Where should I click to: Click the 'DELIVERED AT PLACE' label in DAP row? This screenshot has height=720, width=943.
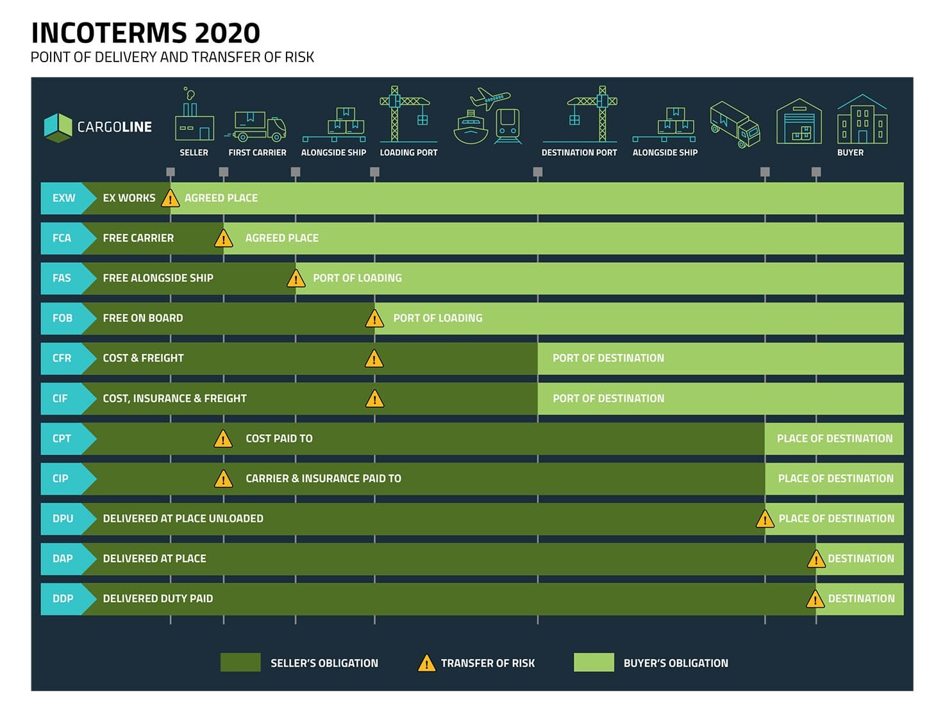point(154,559)
